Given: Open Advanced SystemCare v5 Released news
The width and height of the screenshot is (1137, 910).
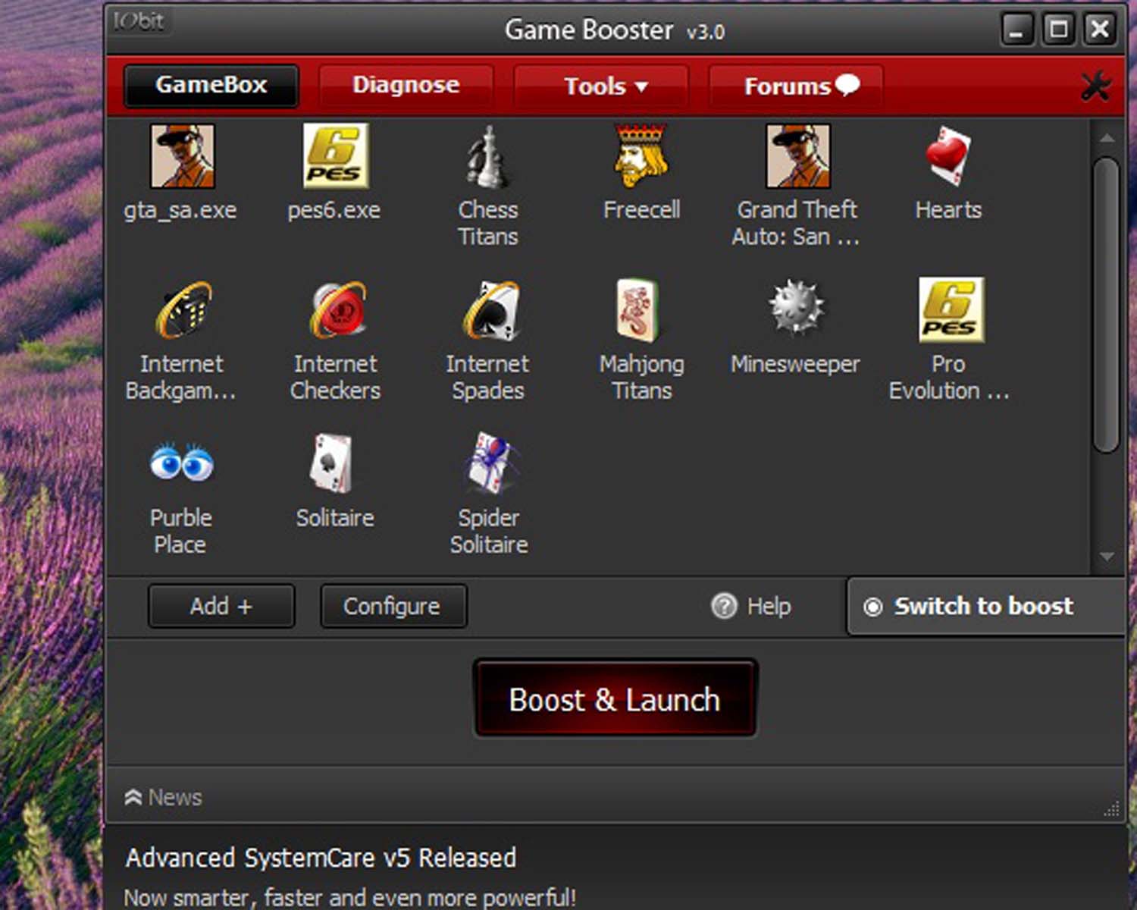Looking at the screenshot, I should coord(321,858).
